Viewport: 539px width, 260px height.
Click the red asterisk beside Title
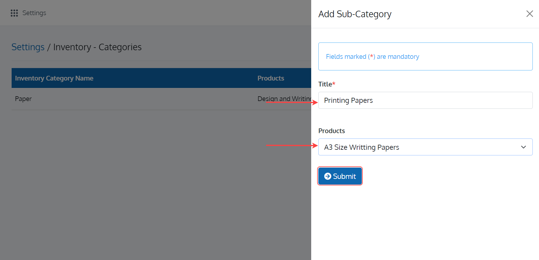point(334,84)
